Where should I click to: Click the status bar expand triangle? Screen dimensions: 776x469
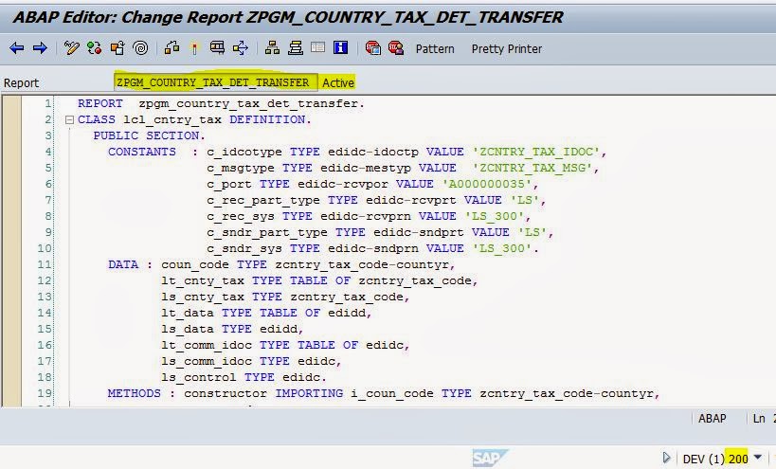[667, 458]
